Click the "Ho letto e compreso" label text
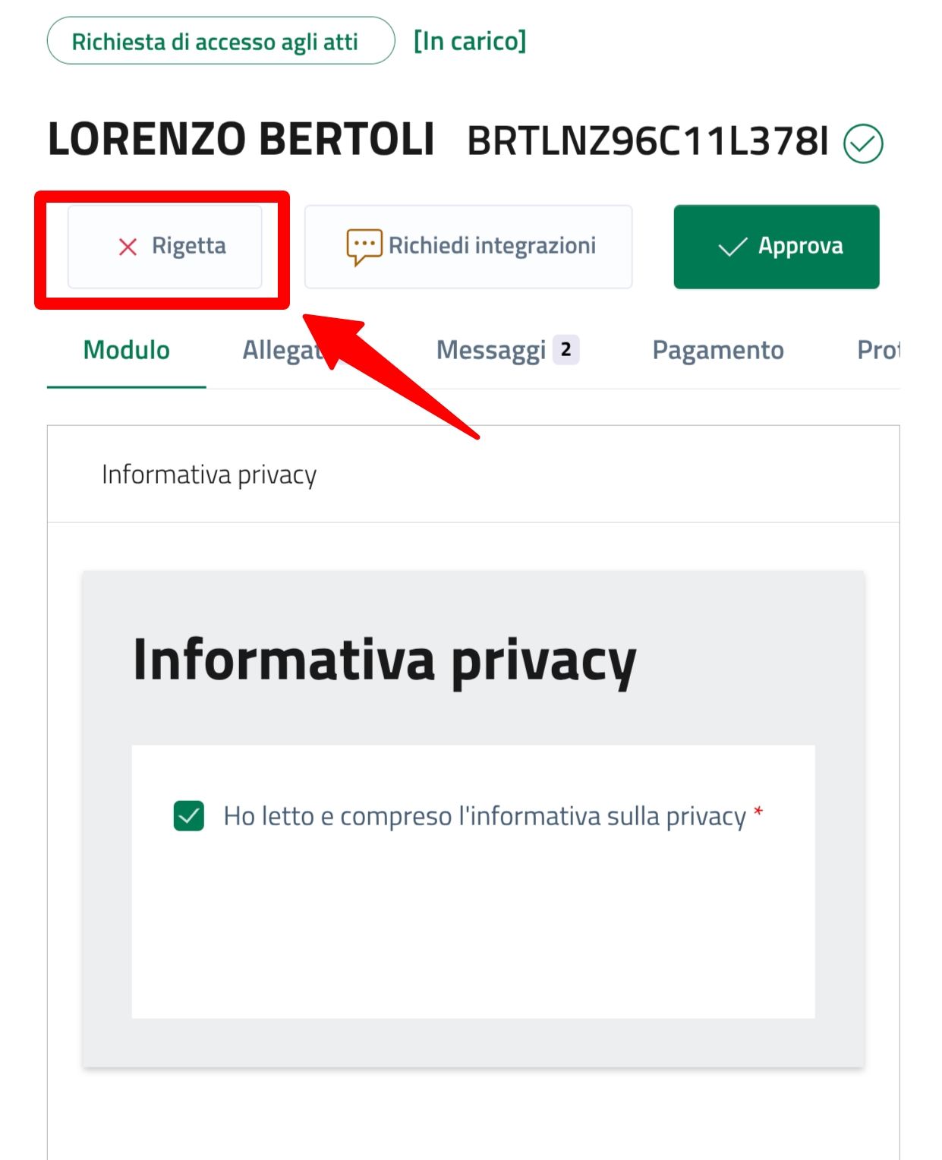Image resolution: width=942 pixels, height=1160 pixels. [x=484, y=816]
